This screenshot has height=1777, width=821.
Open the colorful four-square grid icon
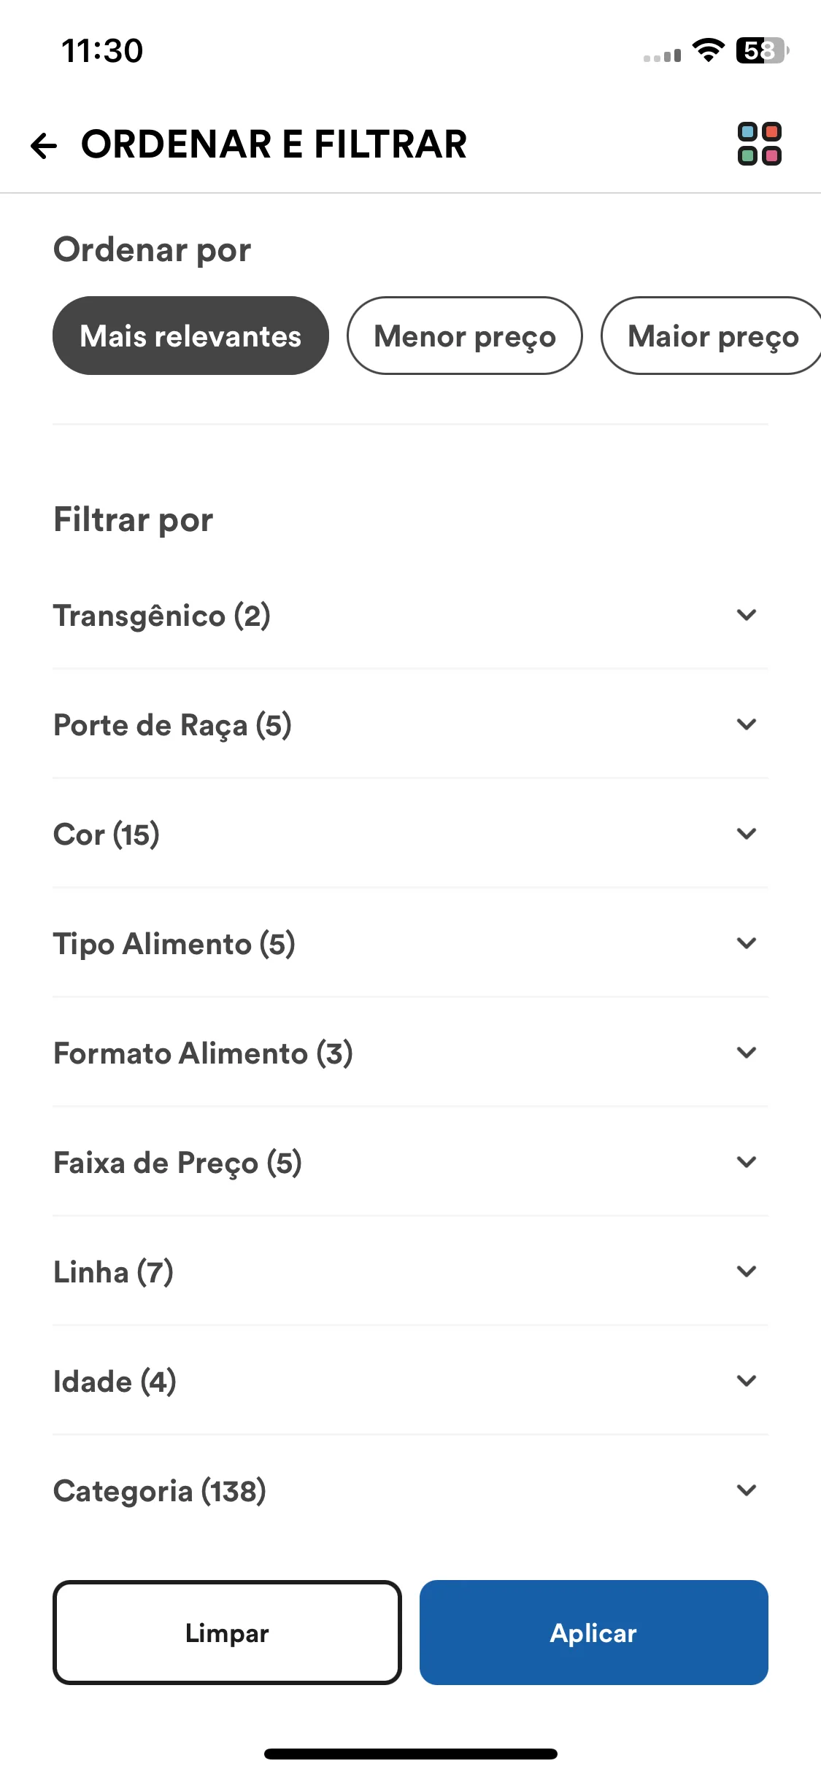pos(760,144)
